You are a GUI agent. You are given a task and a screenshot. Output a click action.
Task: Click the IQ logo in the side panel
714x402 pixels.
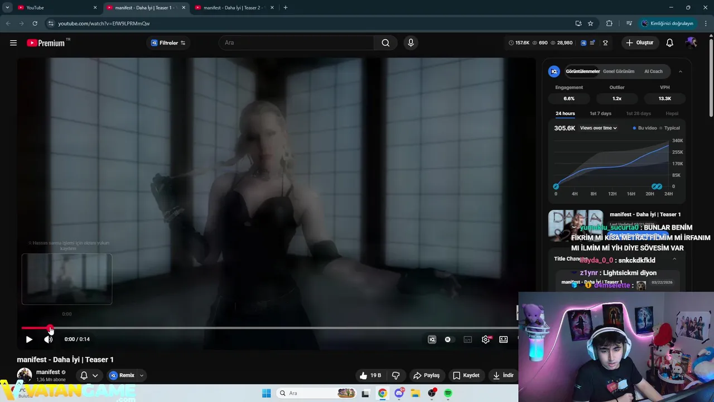coord(554,71)
